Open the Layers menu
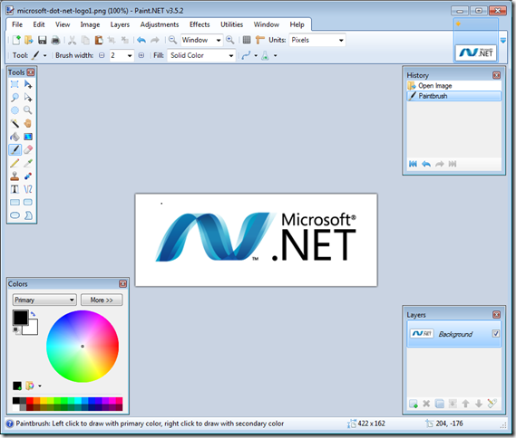This screenshot has height=438, width=516. (120, 24)
